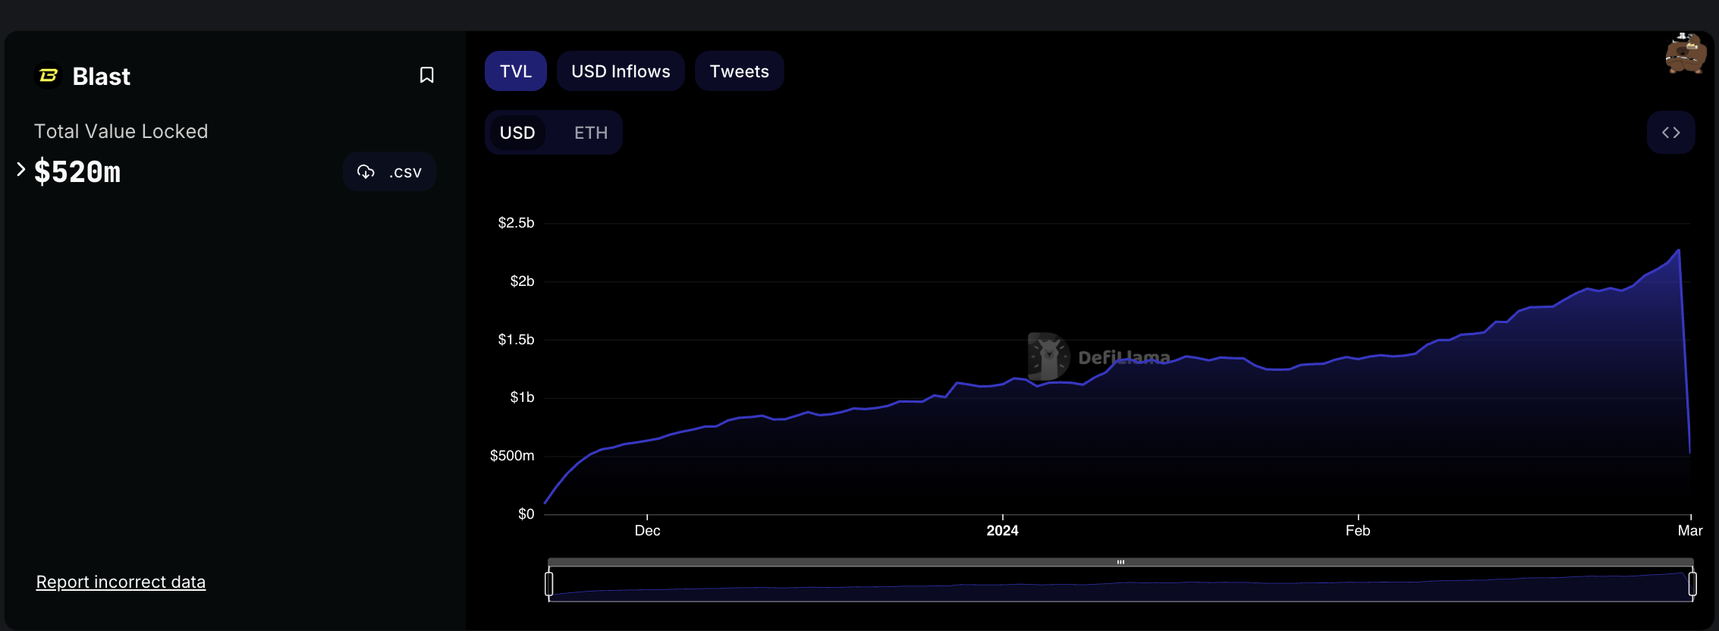The width and height of the screenshot is (1719, 631).
Task: Click the $1.5b y-axis label
Action: (516, 340)
